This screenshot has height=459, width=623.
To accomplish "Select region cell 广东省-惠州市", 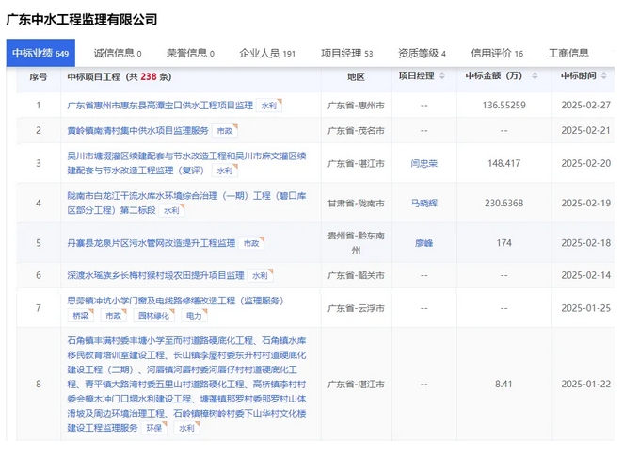I will (x=356, y=106).
